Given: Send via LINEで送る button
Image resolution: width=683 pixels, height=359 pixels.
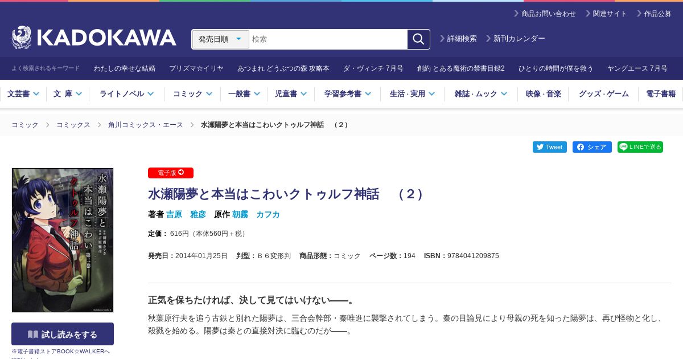Looking at the screenshot, I should pyautogui.click(x=640, y=147).
